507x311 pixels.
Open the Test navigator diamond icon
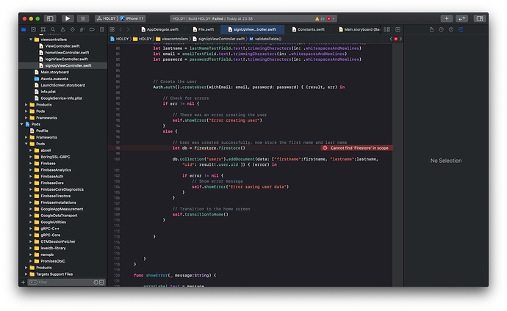point(73,29)
